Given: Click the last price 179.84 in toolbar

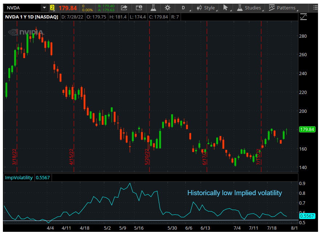Looking at the screenshot, I should point(68,8).
